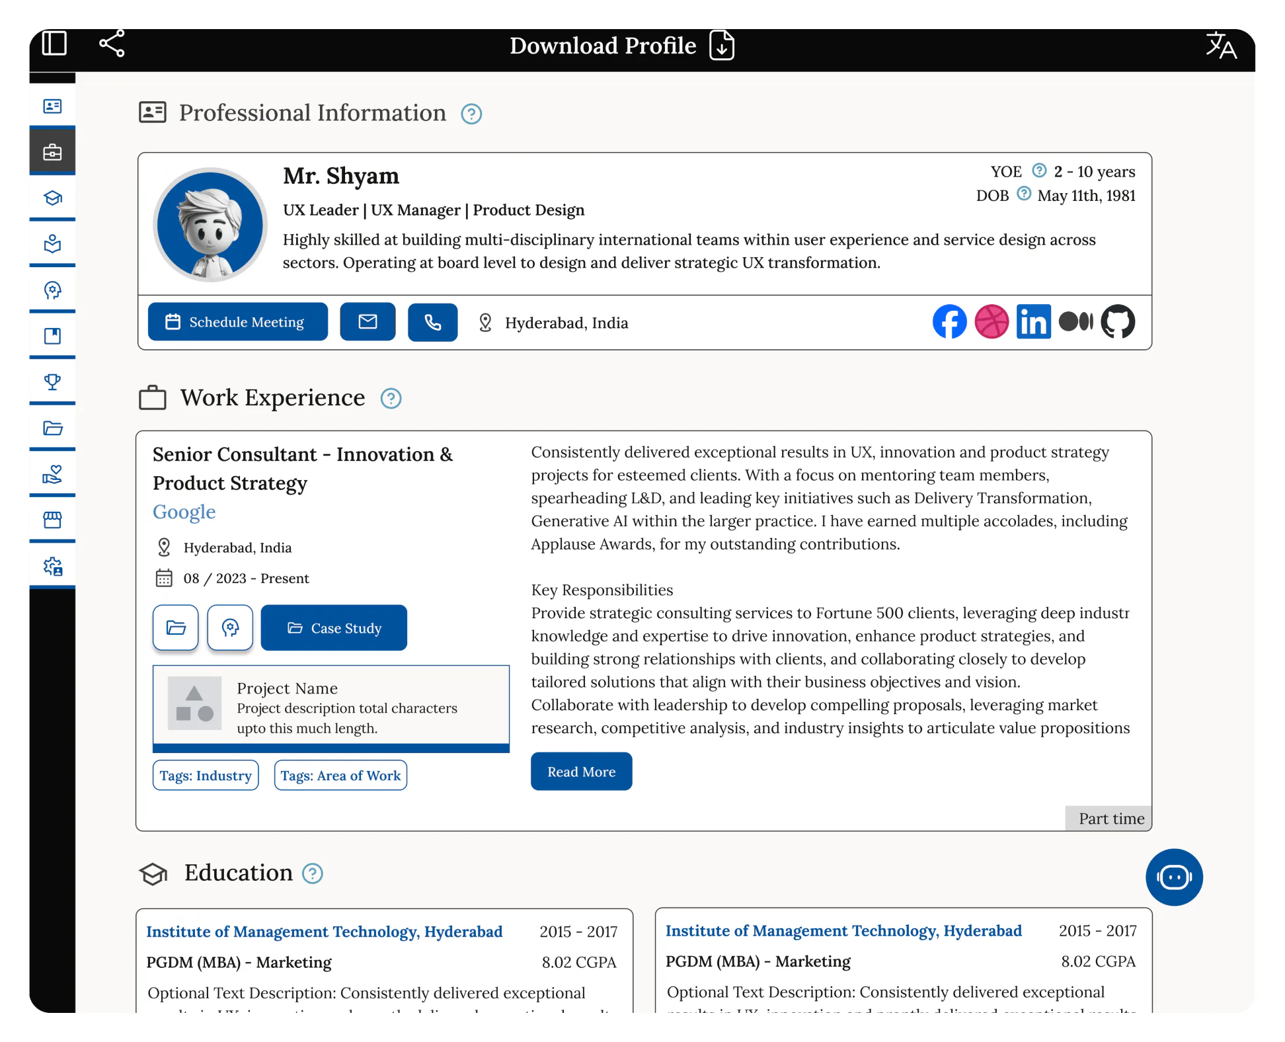Open the person reading sidebar icon
This screenshot has height=1042, width=1285.
pyautogui.click(x=52, y=244)
